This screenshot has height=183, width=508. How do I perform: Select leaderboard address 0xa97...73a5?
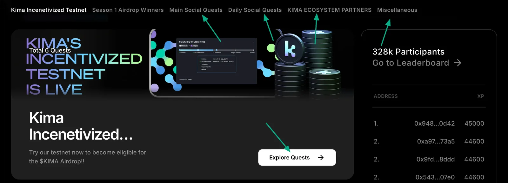tap(436, 142)
